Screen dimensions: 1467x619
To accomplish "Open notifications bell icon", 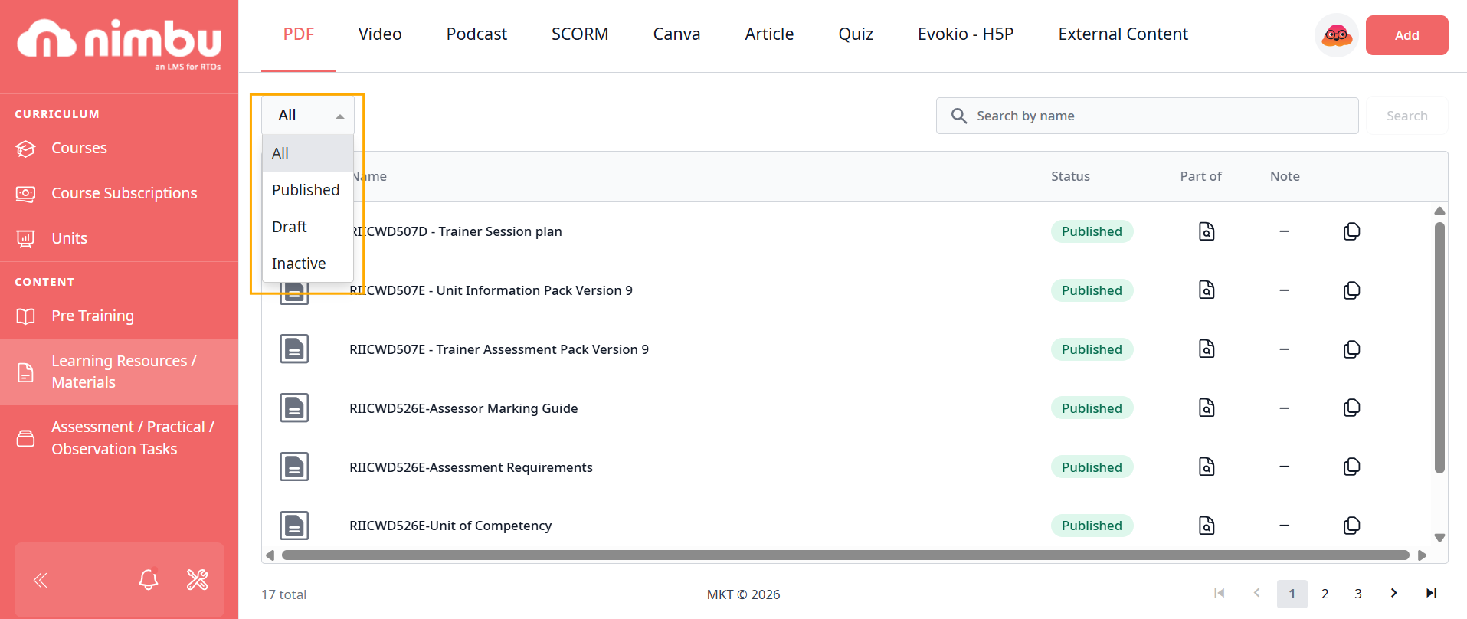I will [149, 579].
